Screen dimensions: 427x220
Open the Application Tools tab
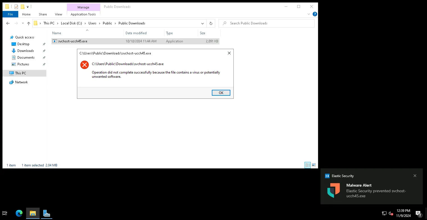point(83,14)
